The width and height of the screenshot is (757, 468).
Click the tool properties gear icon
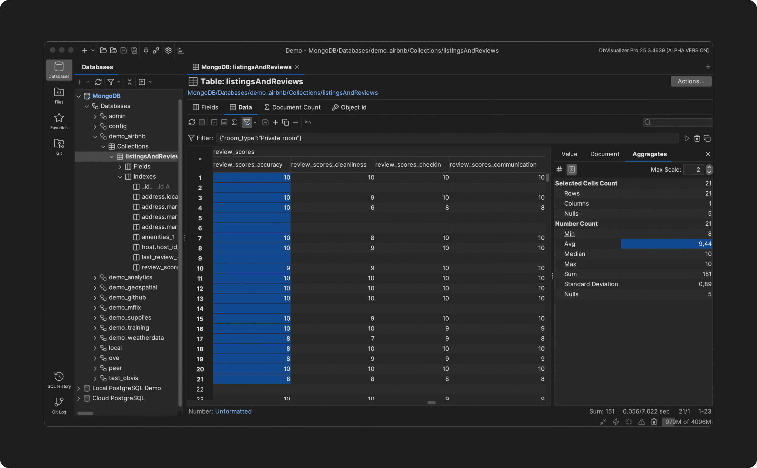click(168, 51)
